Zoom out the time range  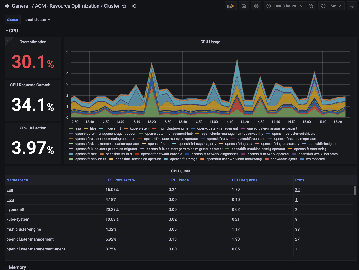[x=311, y=6]
